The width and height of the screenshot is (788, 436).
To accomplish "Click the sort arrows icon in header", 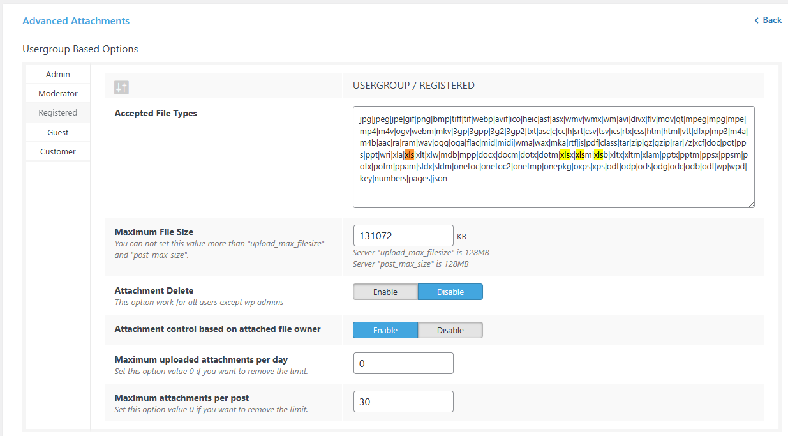I will [x=121, y=87].
